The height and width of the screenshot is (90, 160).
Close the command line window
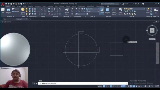(34, 83)
